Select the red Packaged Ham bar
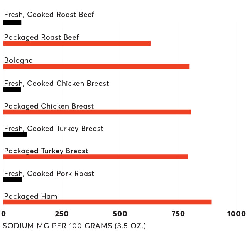Image resolution: width=247 pixels, height=231 pixels. [x=107, y=202]
